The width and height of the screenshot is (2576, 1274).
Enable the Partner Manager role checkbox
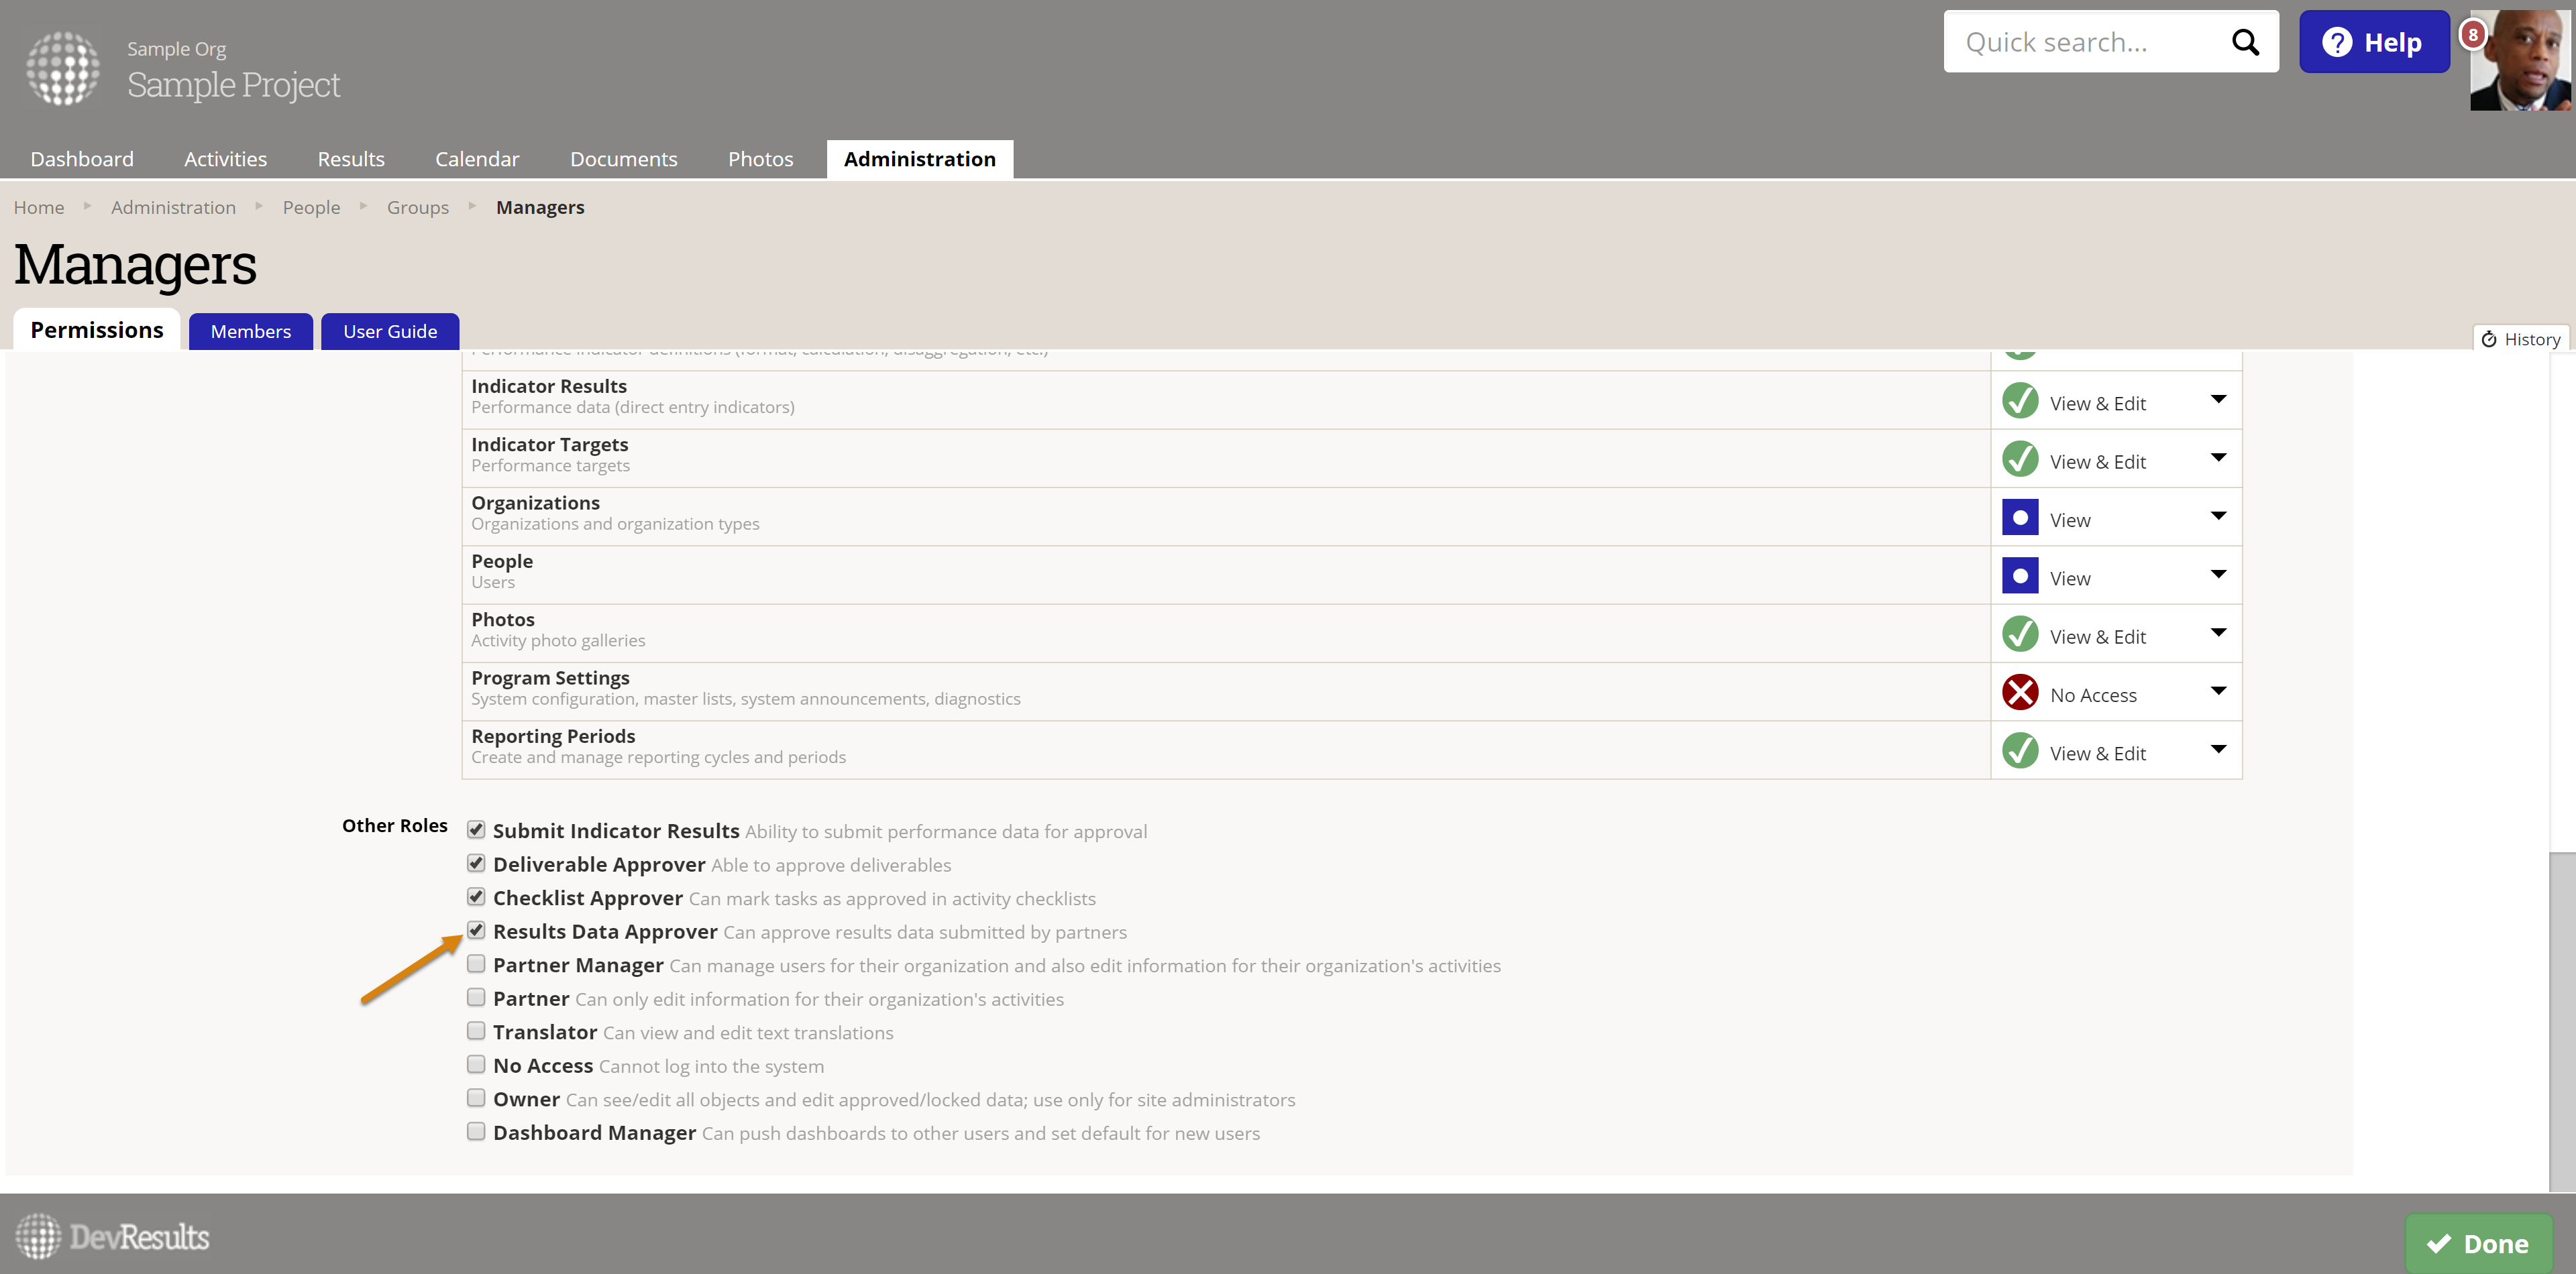point(476,964)
